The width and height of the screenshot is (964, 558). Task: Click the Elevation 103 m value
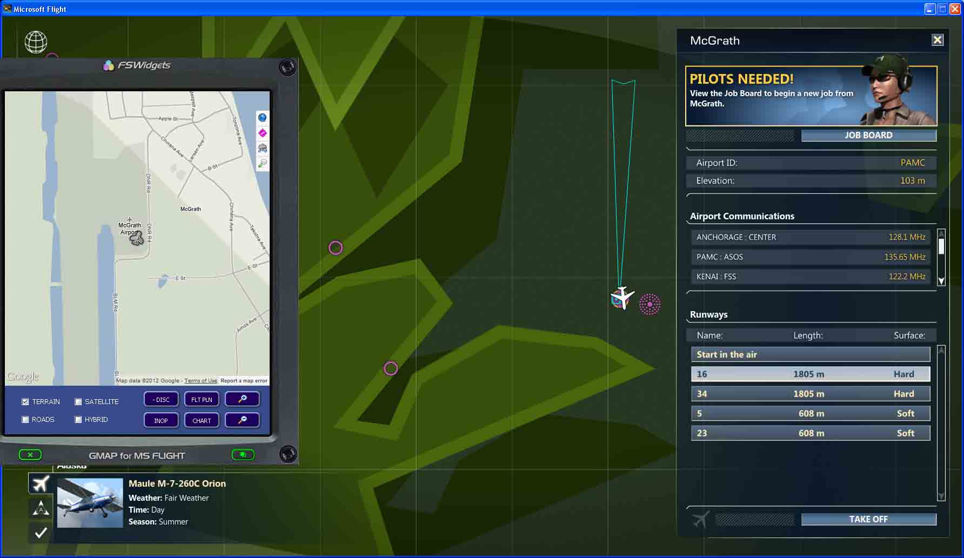(x=913, y=180)
